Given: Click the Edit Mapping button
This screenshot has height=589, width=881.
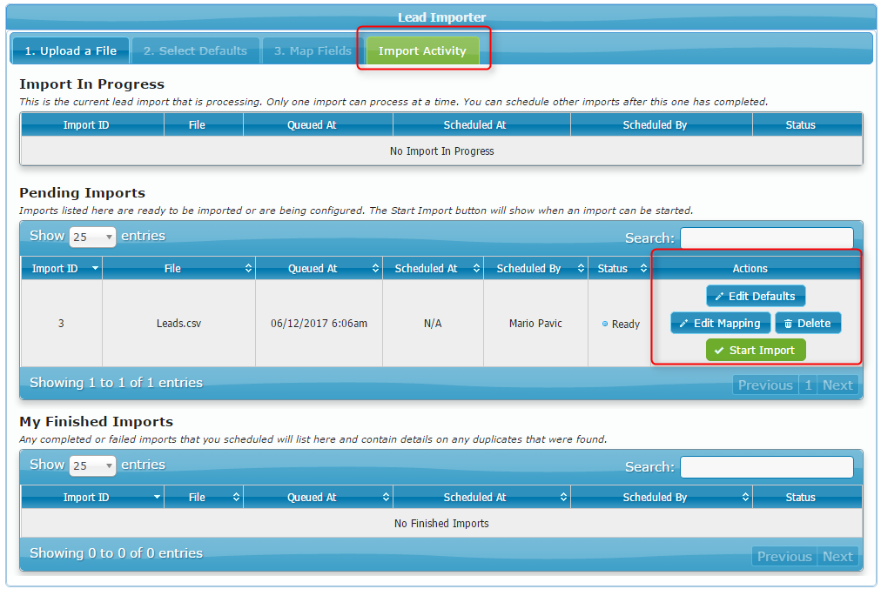Looking at the screenshot, I should [x=720, y=323].
